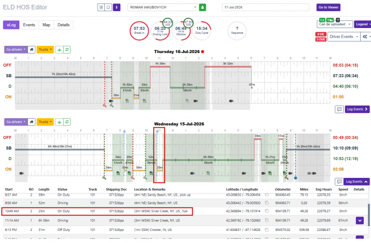This screenshot has height=243, width=371.
Task: Open Thursday's Log Events button
Action: click(x=357, y=109)
